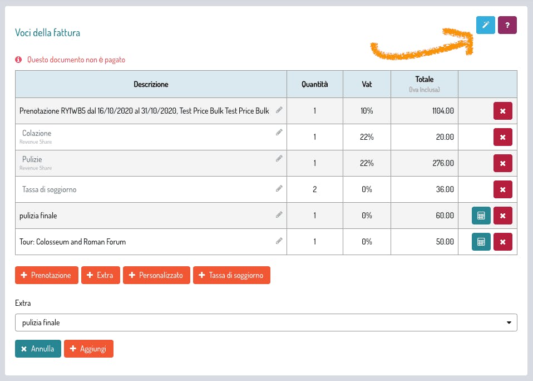
Task: Edit the Prenotazione RY1WB5 description pencil
Action: [279, 110]
